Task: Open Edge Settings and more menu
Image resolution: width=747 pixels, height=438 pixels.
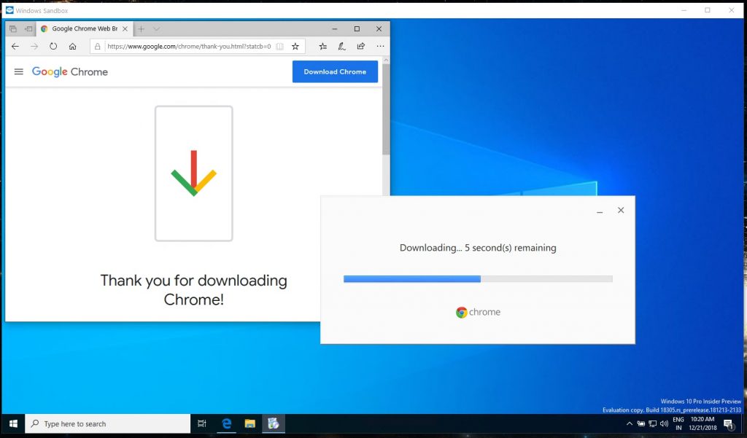Action: [x=380, y=46]
